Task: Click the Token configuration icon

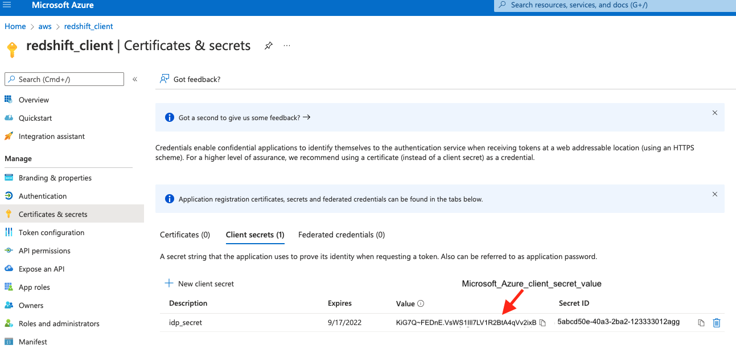Action: 9,232
